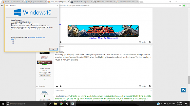Screen dimensions: 190x106
Task: Multi-quote the post above post #7
Action: (150, 42)
